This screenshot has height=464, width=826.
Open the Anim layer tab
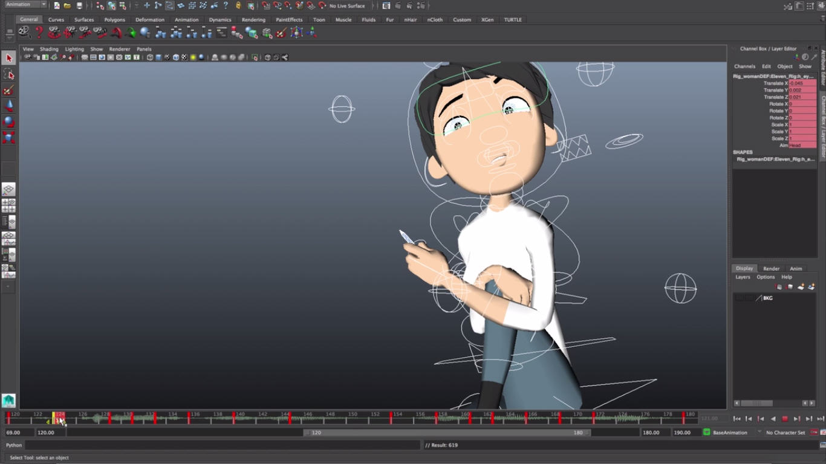click(796, 269)
